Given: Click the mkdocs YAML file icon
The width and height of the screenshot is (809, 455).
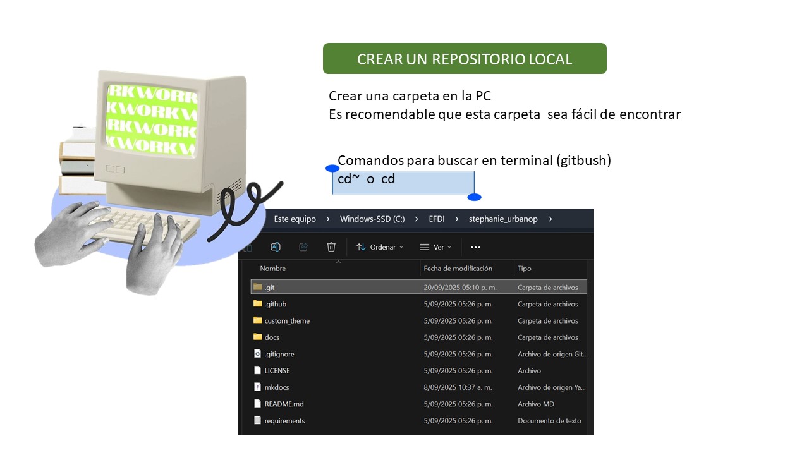Looking at the screenshot, I should tap(257, 387).
